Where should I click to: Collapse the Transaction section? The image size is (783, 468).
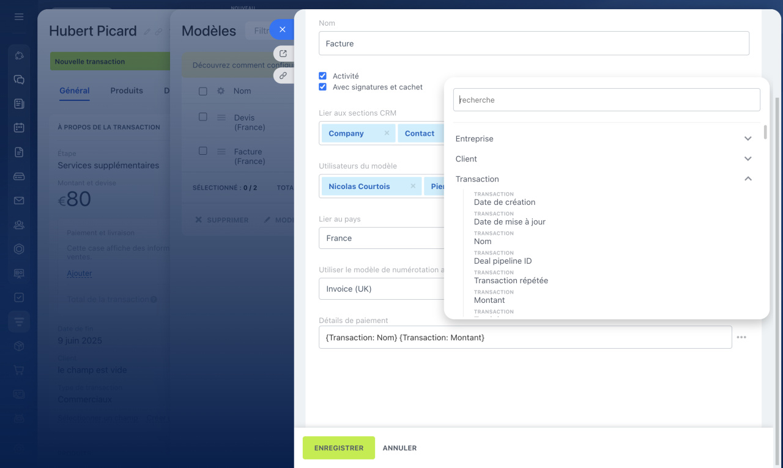(748, 179)
